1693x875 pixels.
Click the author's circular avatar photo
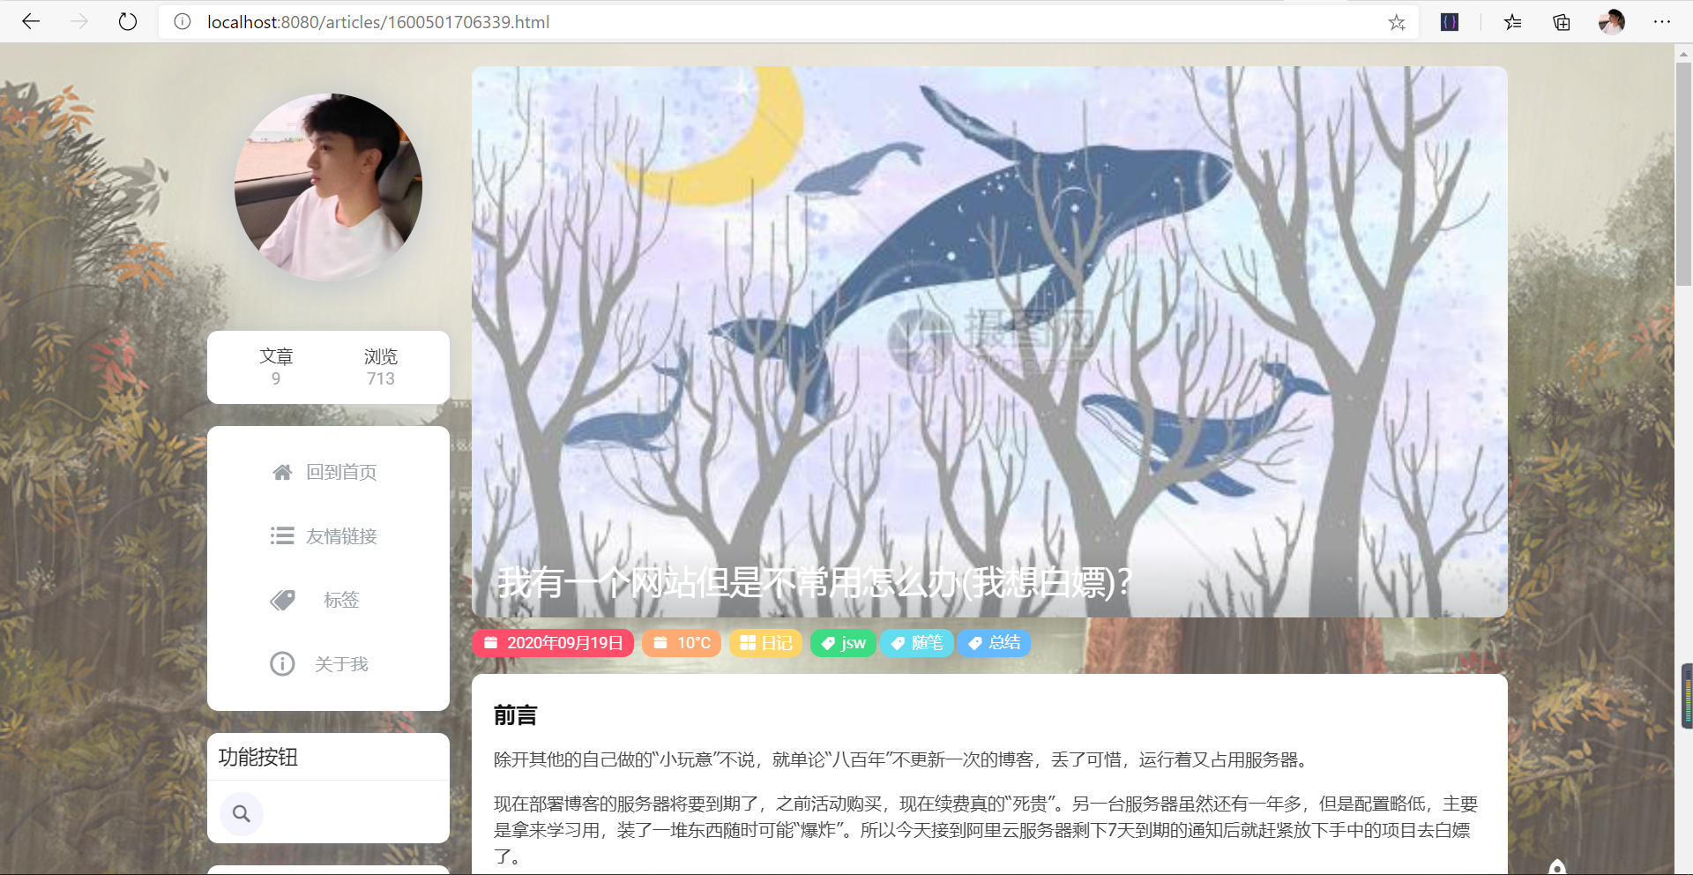[x=328, y=187]
